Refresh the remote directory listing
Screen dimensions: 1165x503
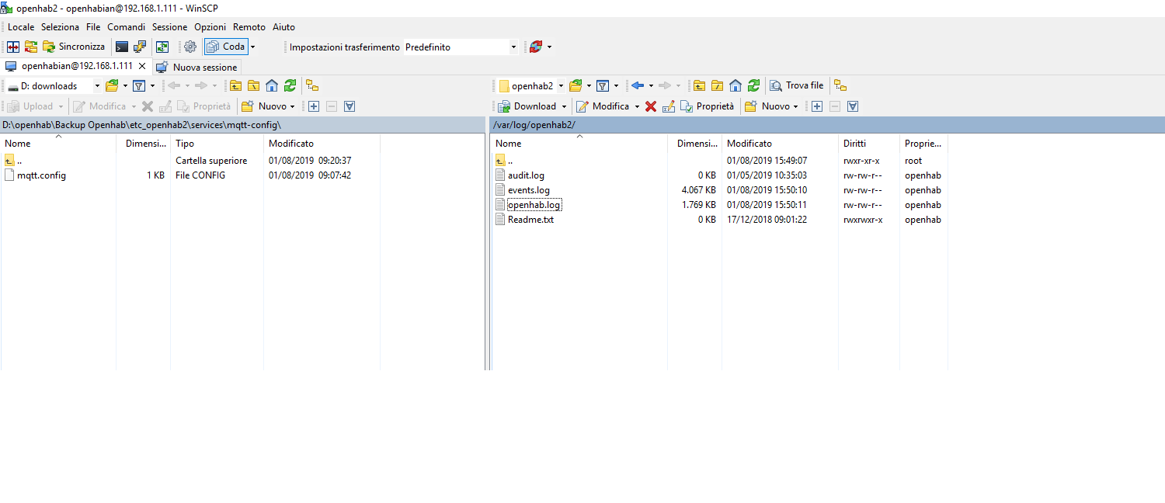[753, 85]
